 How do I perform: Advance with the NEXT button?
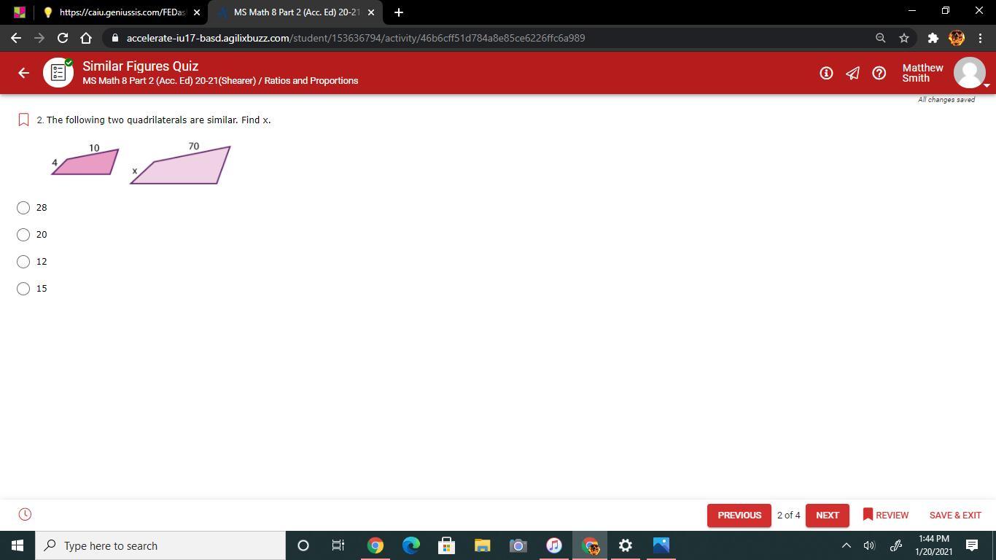click(828, 515)
